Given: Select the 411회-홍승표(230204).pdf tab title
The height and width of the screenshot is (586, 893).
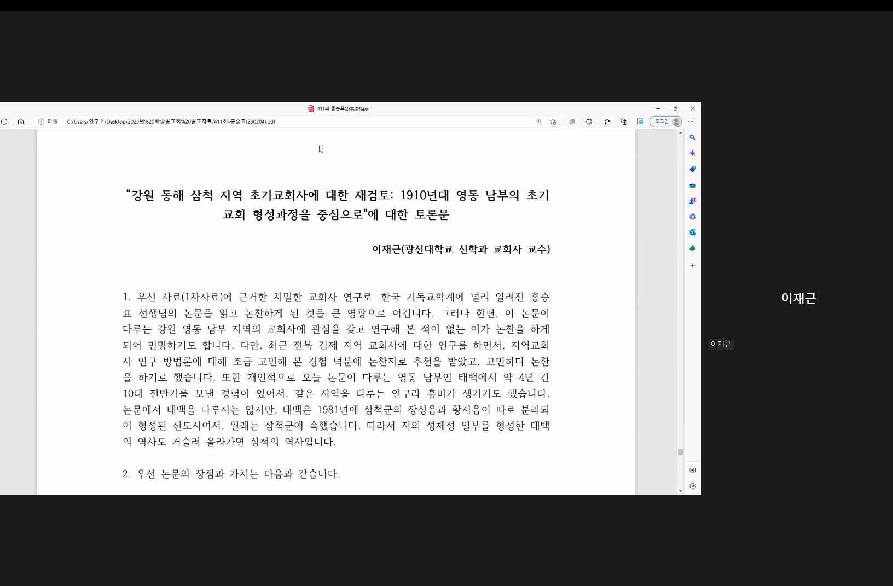Looking at the screenshot, I should 343,108.
